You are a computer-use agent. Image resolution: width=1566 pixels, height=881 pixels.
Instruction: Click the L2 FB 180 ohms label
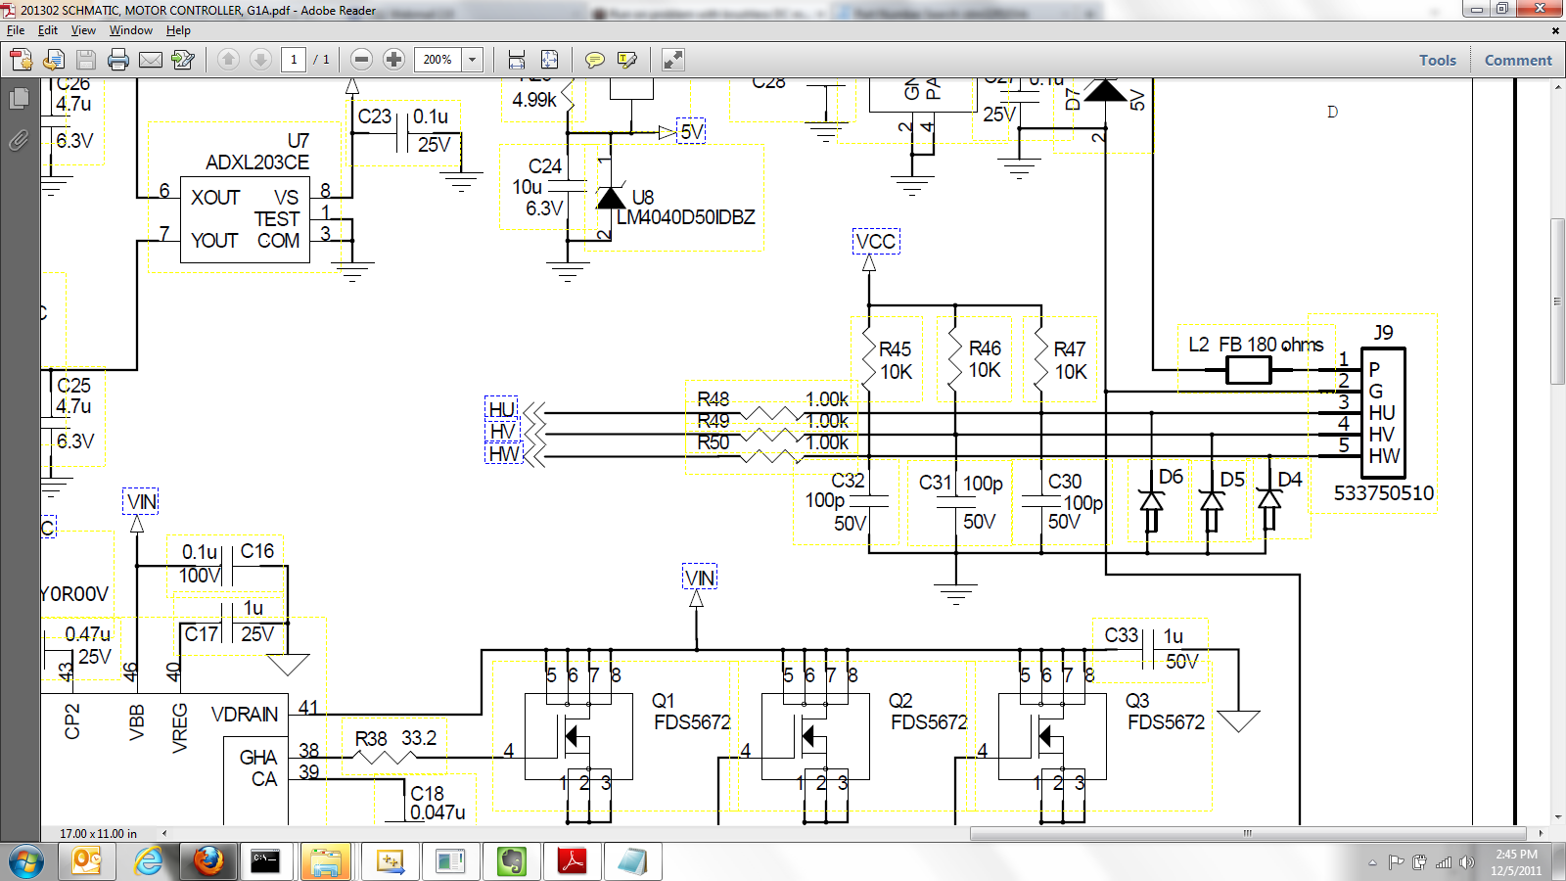coord(1256,345)
